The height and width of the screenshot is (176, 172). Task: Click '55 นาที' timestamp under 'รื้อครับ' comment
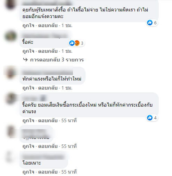point(69,120)
